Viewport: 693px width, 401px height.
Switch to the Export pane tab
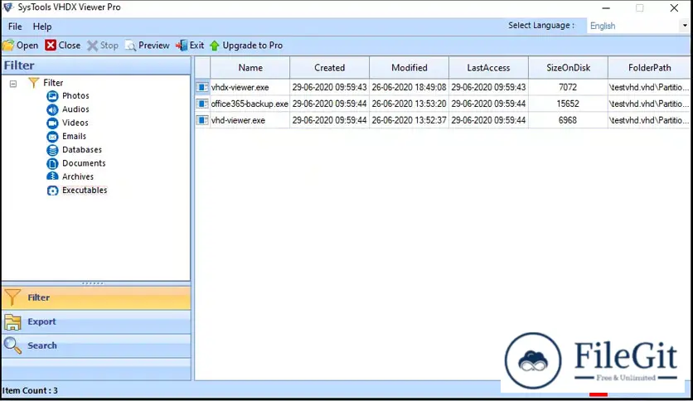coord(96,322)
